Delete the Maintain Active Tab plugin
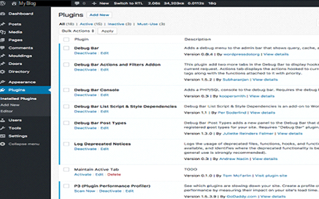This screenshot has height=199, width=319. click(114, 175)
